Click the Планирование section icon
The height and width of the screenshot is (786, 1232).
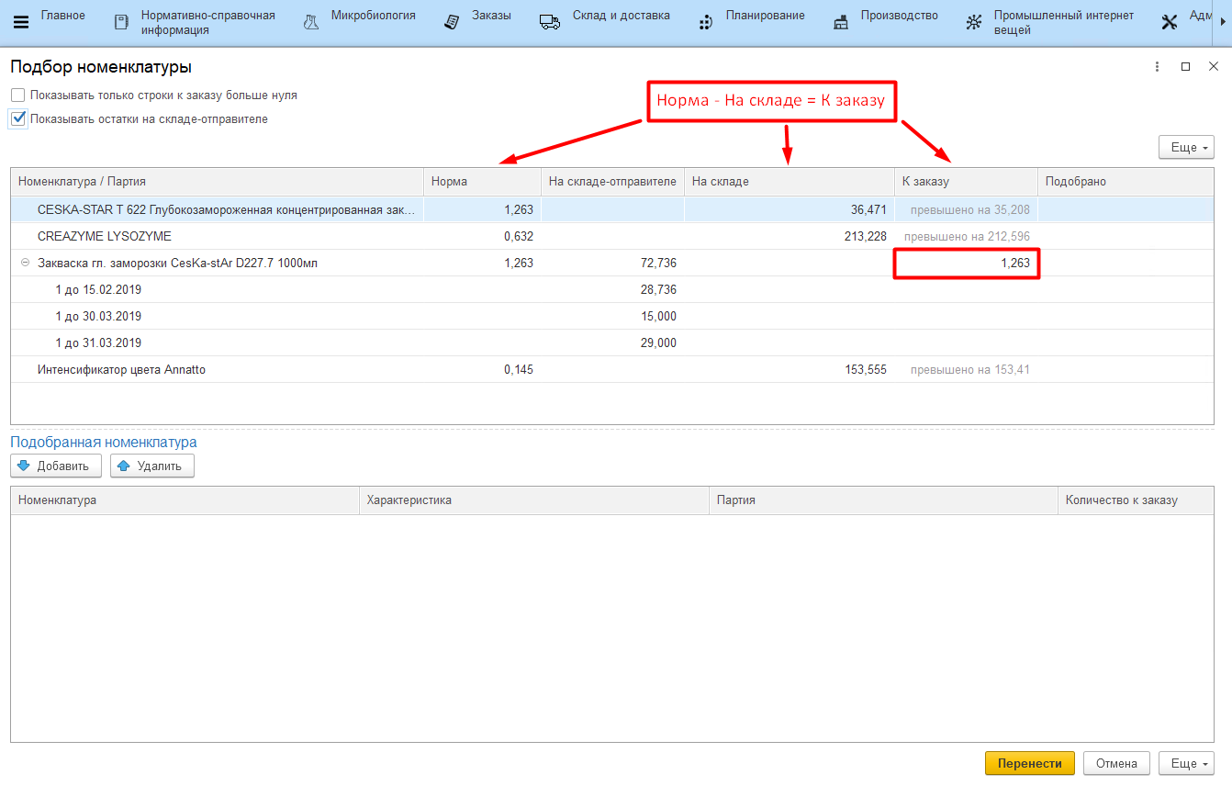[705, 22]
